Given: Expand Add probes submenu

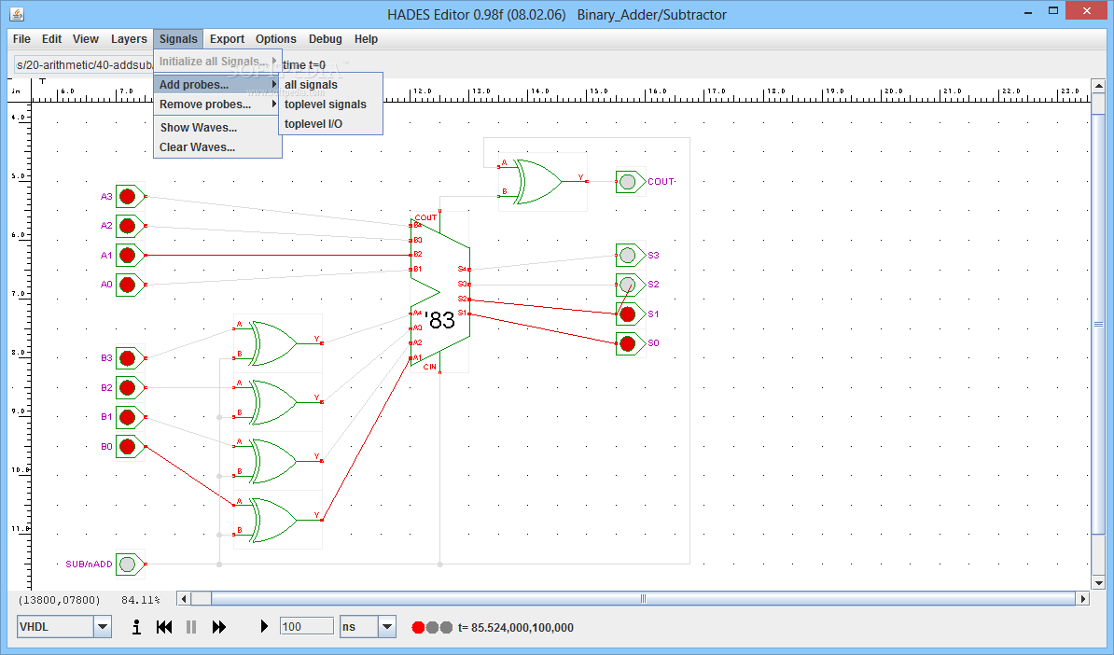Looking at the screenshot, I should click(217, 85).
